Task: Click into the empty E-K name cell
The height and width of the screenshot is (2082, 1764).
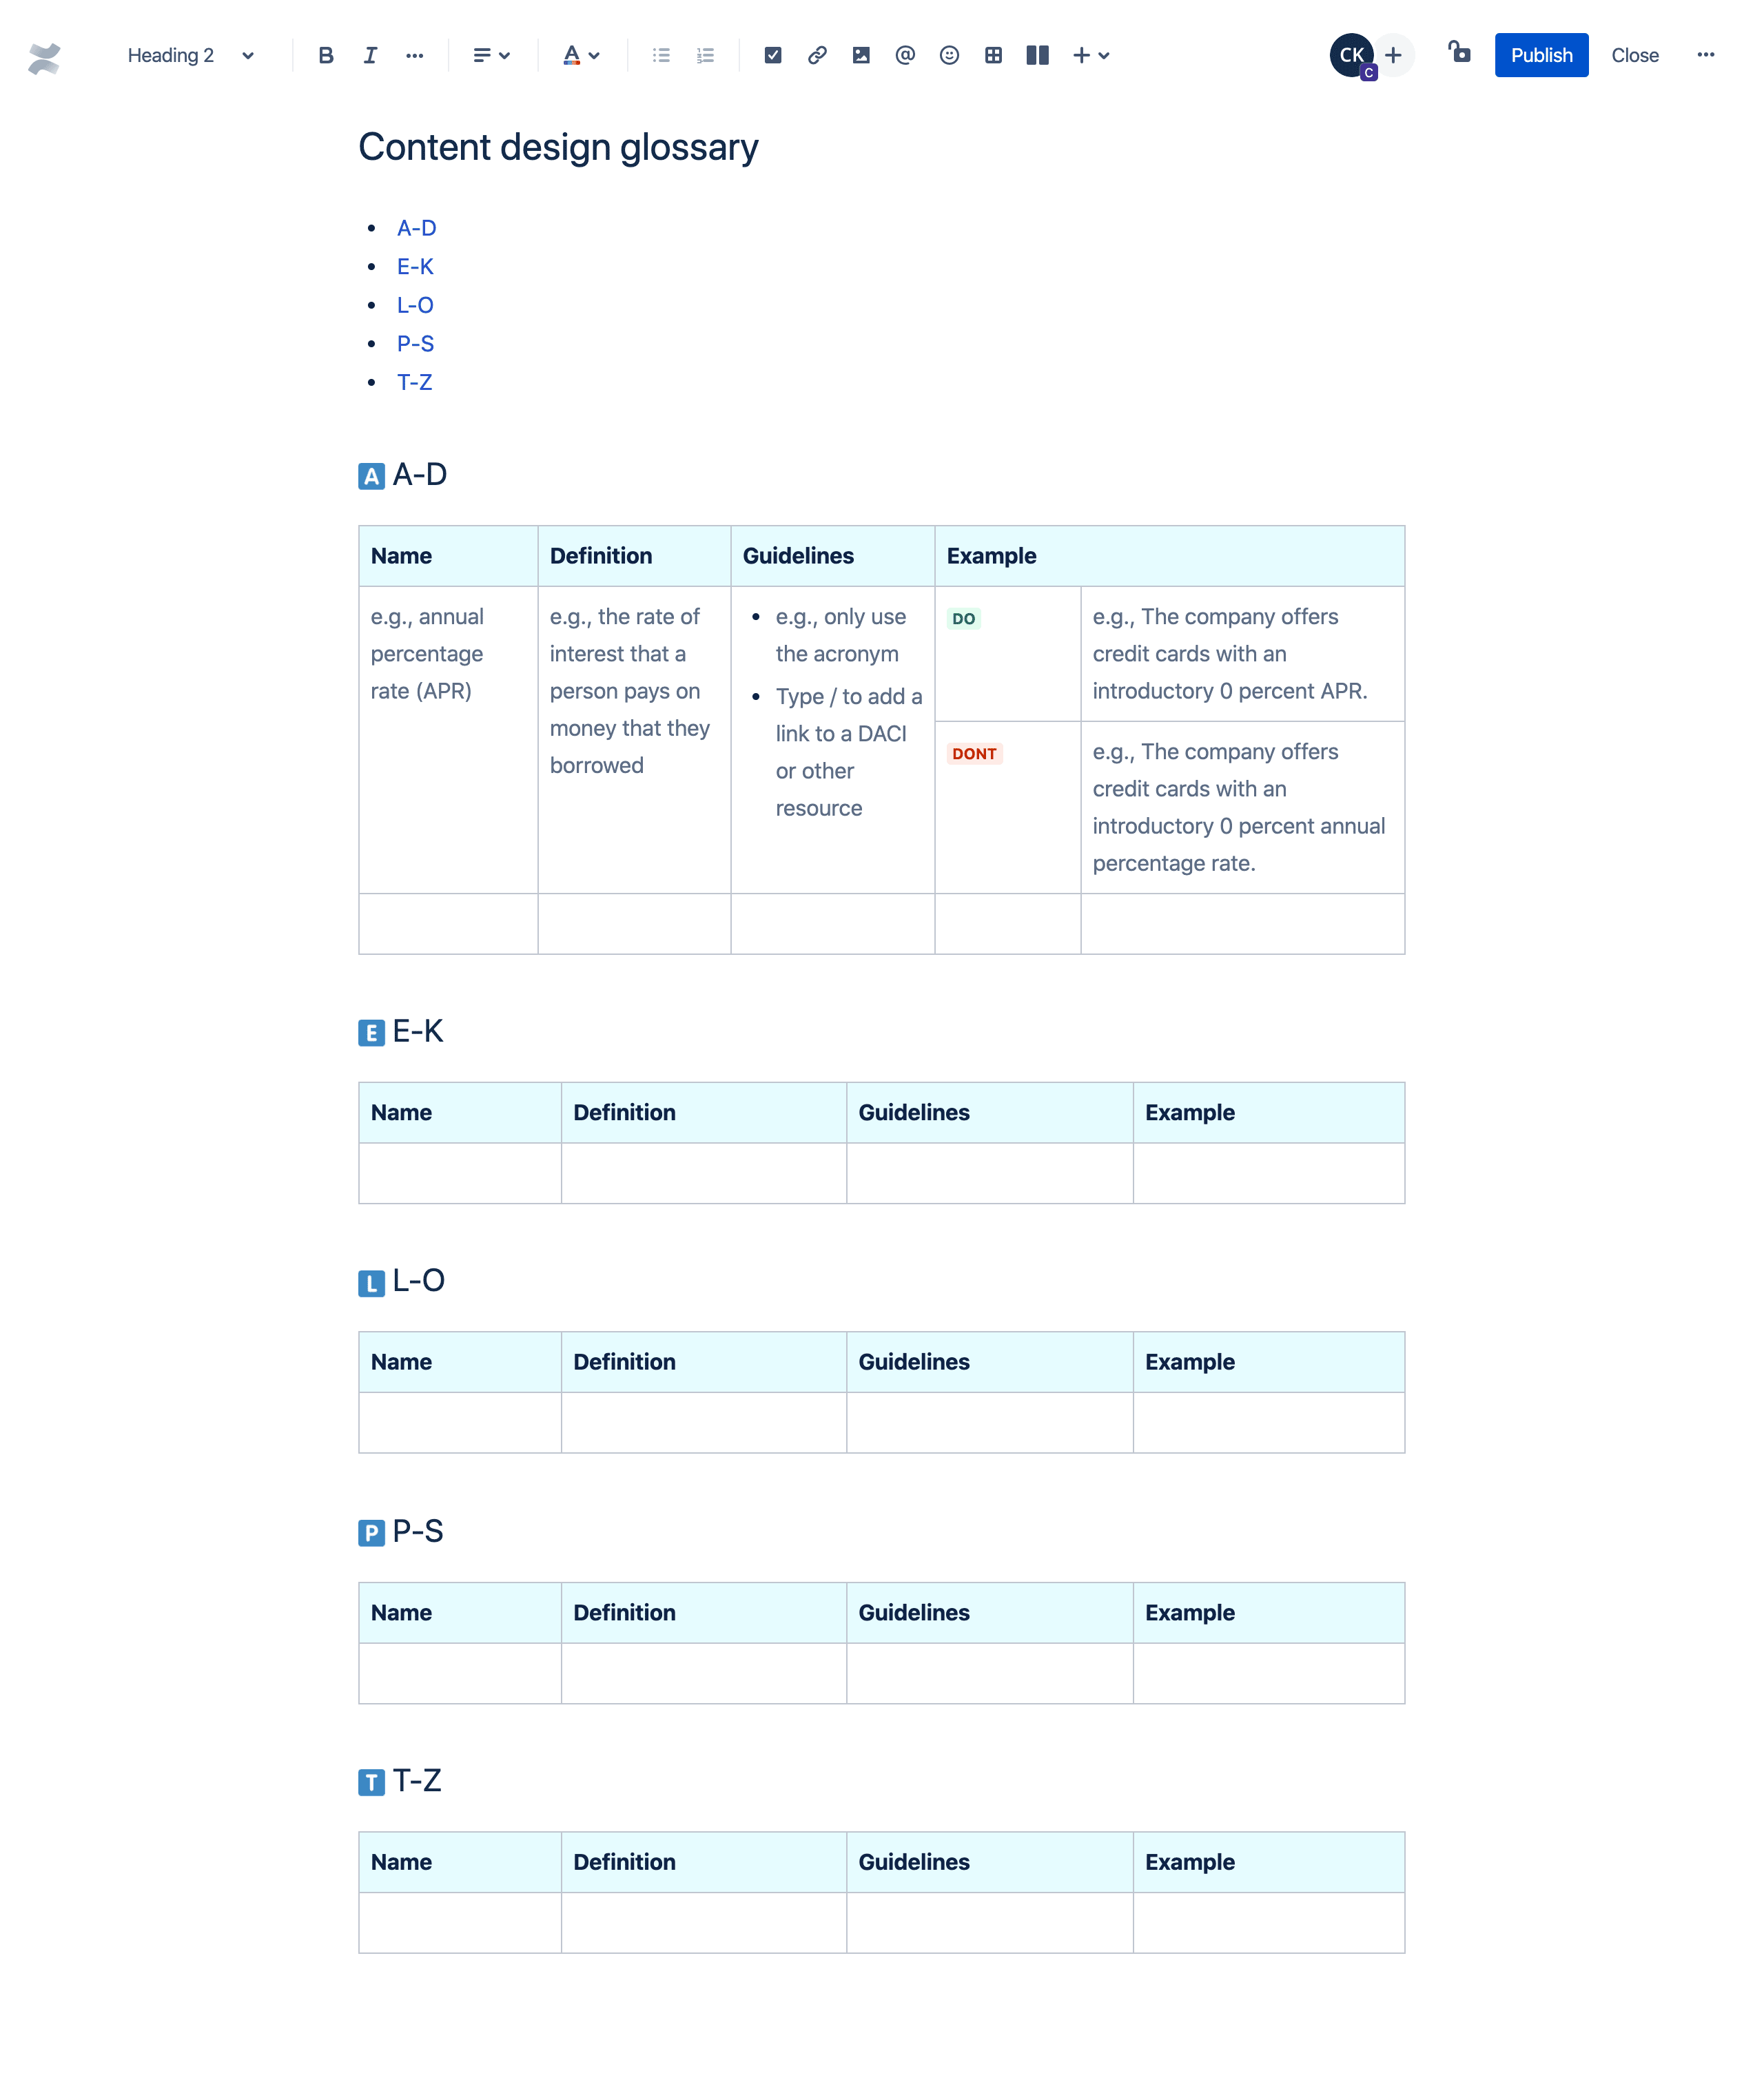Action: click(460, 1172)
